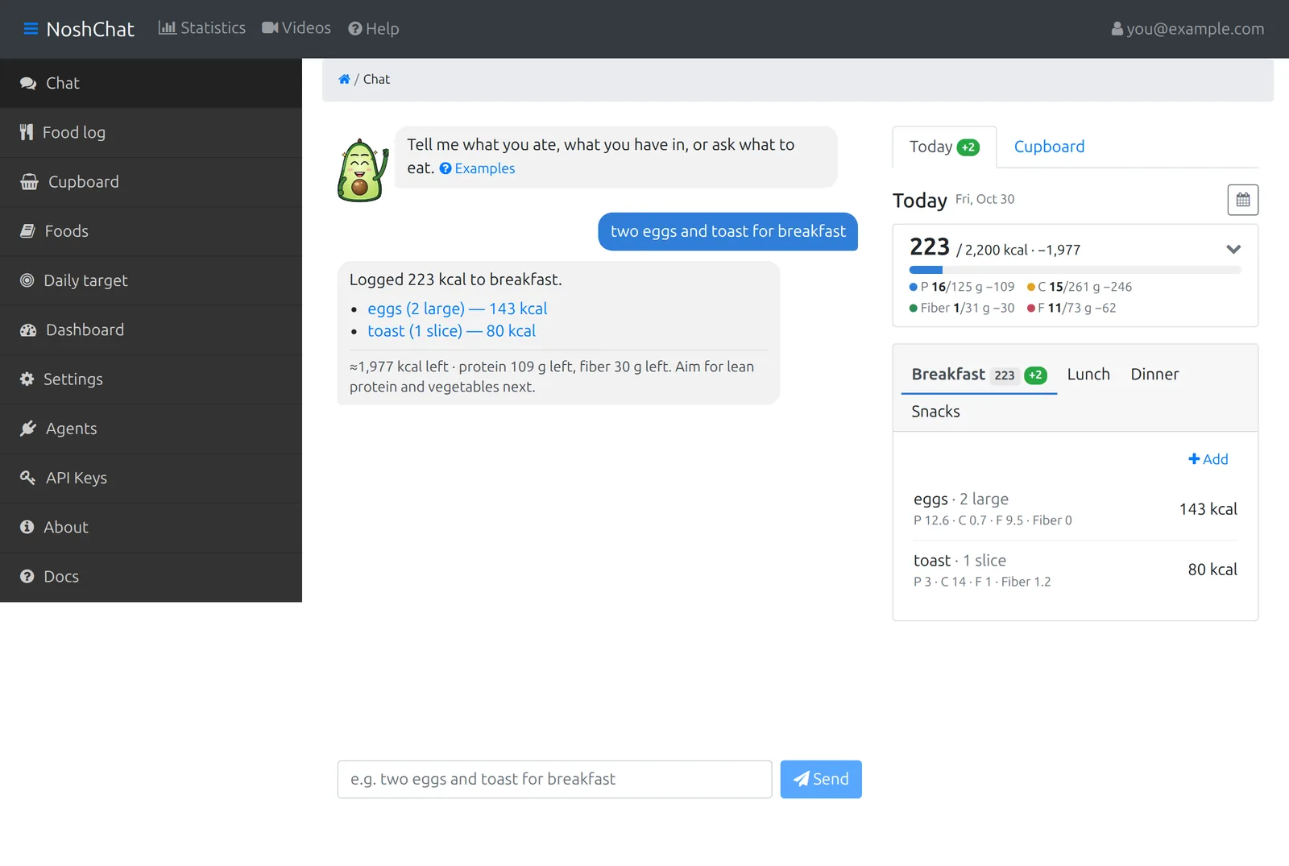Click the Settings gear icon
This screenshot has width=1289, height=866.
pos(27,379)
